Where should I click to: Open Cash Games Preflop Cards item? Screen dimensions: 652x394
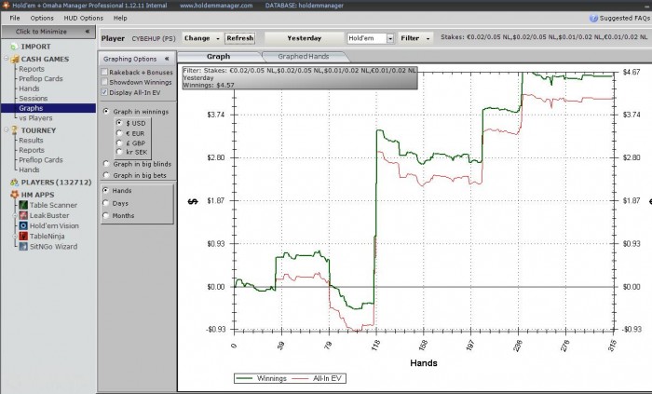[x=41, y=78]
